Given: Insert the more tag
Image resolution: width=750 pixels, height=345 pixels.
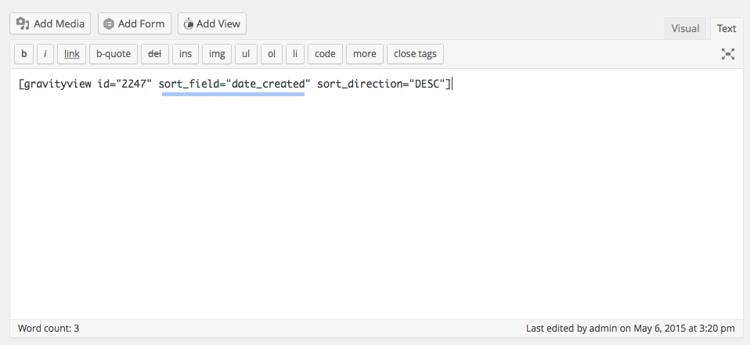Looking at the screenshot, I should (364, 54).
